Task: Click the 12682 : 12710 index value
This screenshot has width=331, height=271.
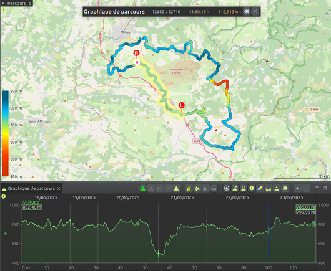Action: (166, 12)
